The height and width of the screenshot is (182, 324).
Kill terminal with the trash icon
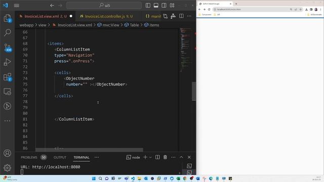(165, 157)
